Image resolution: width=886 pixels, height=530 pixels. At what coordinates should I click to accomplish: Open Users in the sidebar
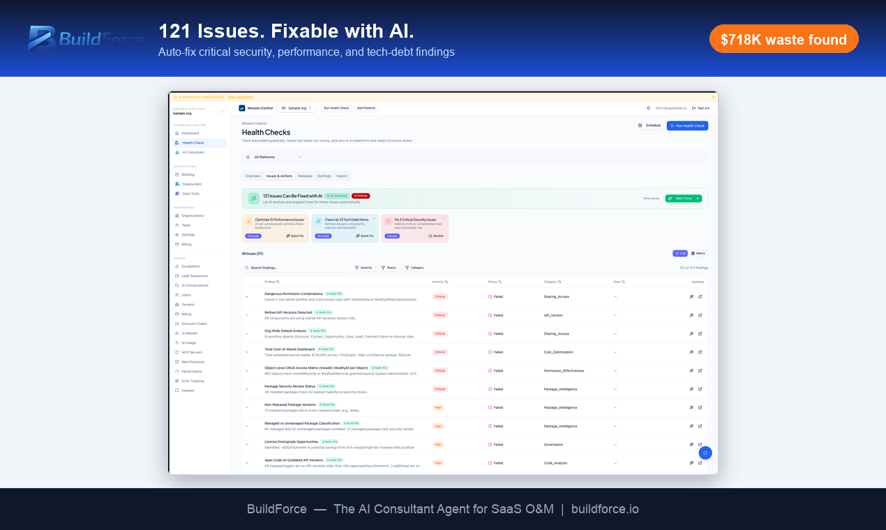[186, 295]
